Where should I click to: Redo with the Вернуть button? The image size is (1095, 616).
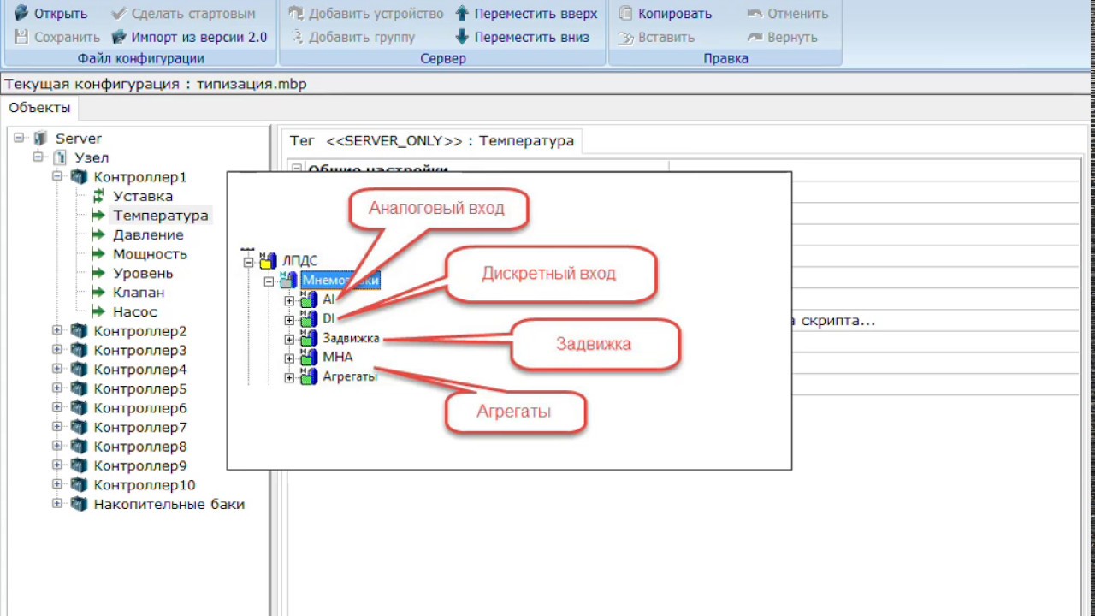[782, 37]
